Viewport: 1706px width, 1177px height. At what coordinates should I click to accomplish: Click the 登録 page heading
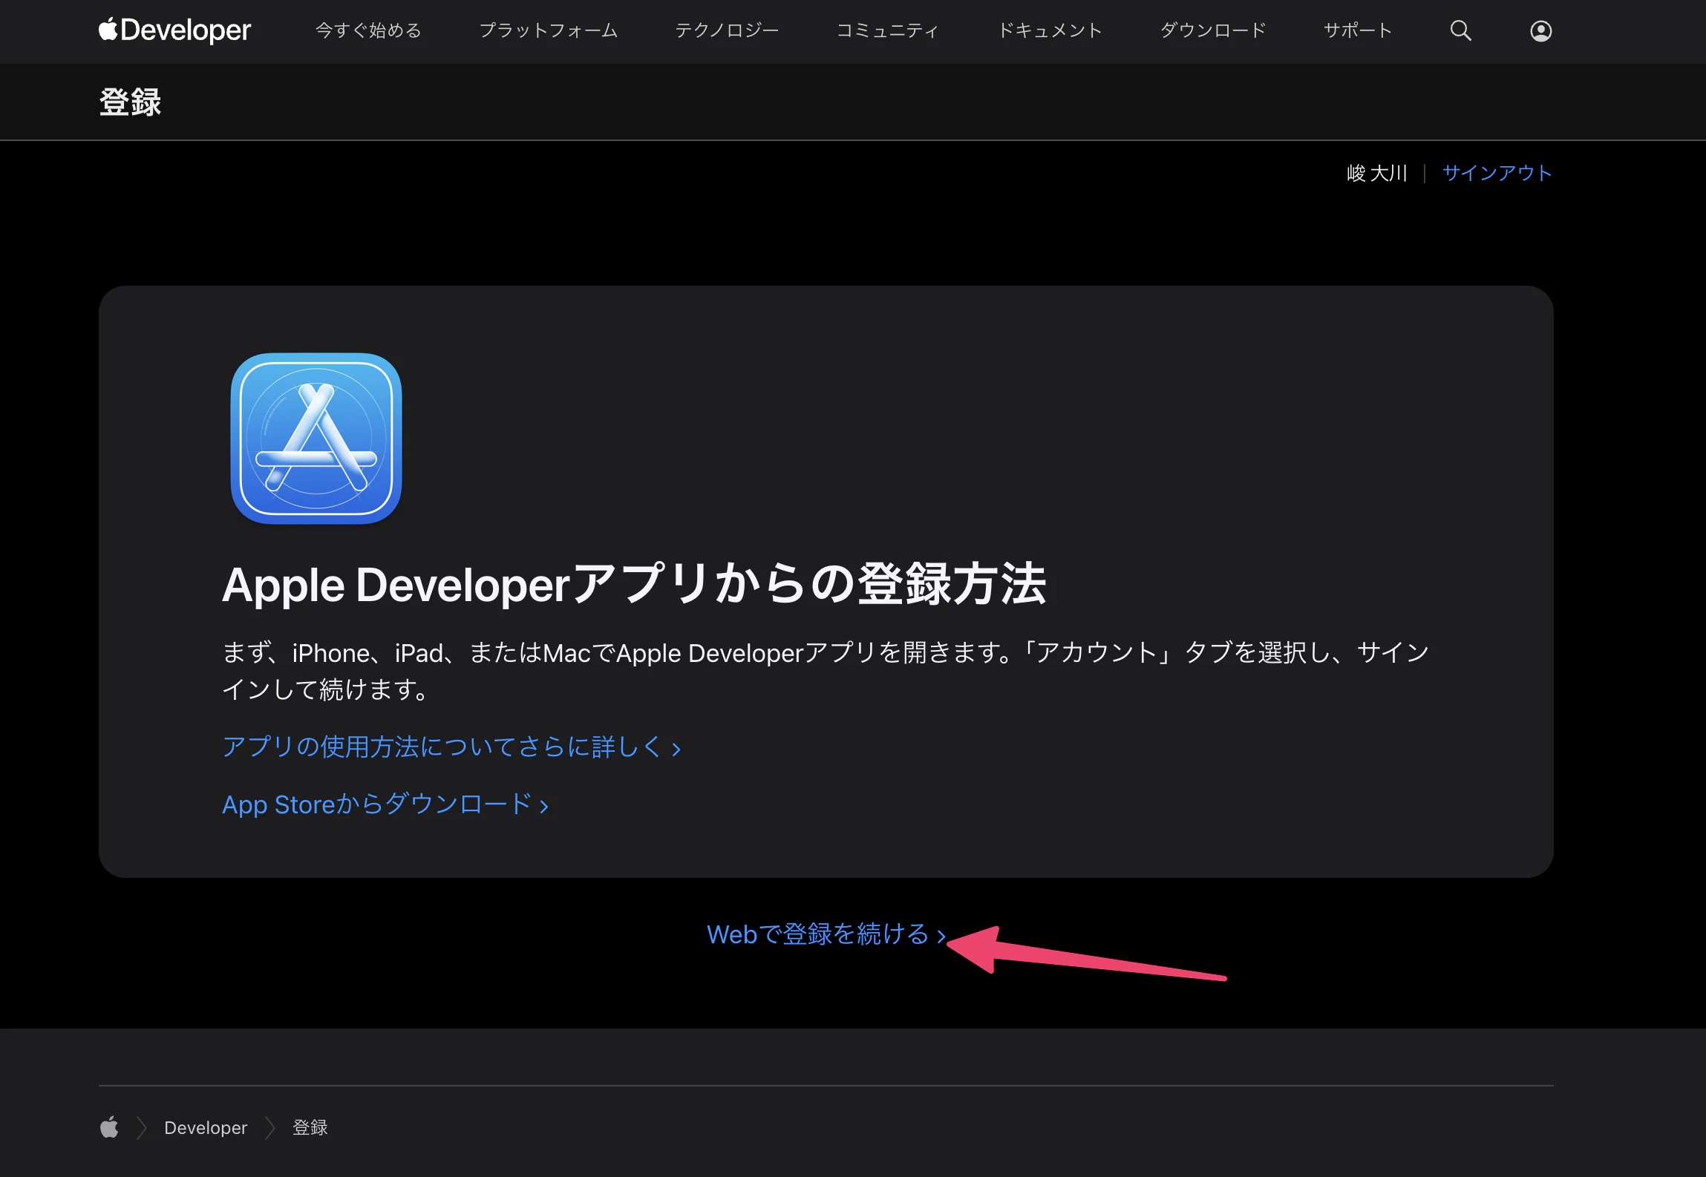click(131, 102)
